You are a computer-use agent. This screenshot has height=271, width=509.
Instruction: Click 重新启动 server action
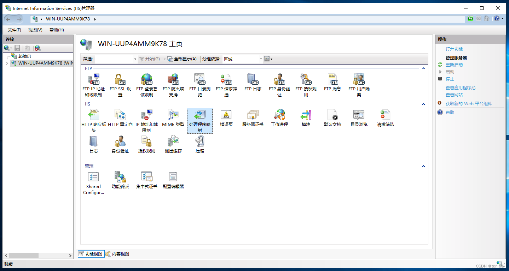click(x=454, y=65)
